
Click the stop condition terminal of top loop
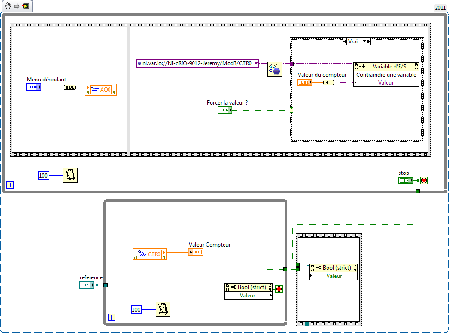click(424, 180)
